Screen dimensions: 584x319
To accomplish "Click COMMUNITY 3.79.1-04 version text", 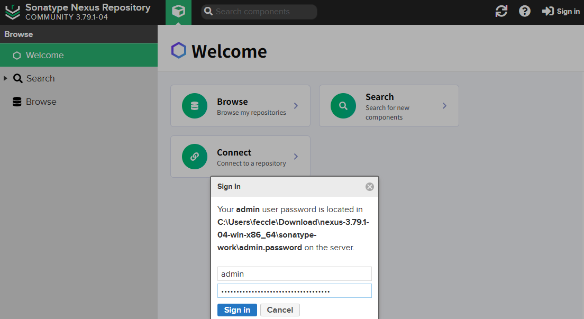I will point(67,17).
